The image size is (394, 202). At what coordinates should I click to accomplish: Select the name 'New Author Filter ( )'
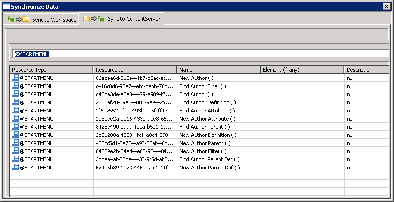click(x=203, y=151)
